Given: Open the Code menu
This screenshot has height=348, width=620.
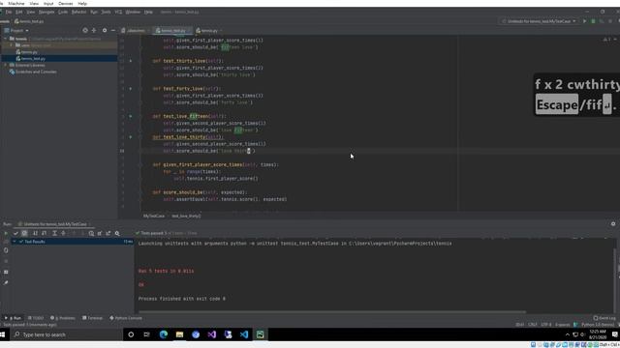Looking at the screenshot, I should click(62, 12).
